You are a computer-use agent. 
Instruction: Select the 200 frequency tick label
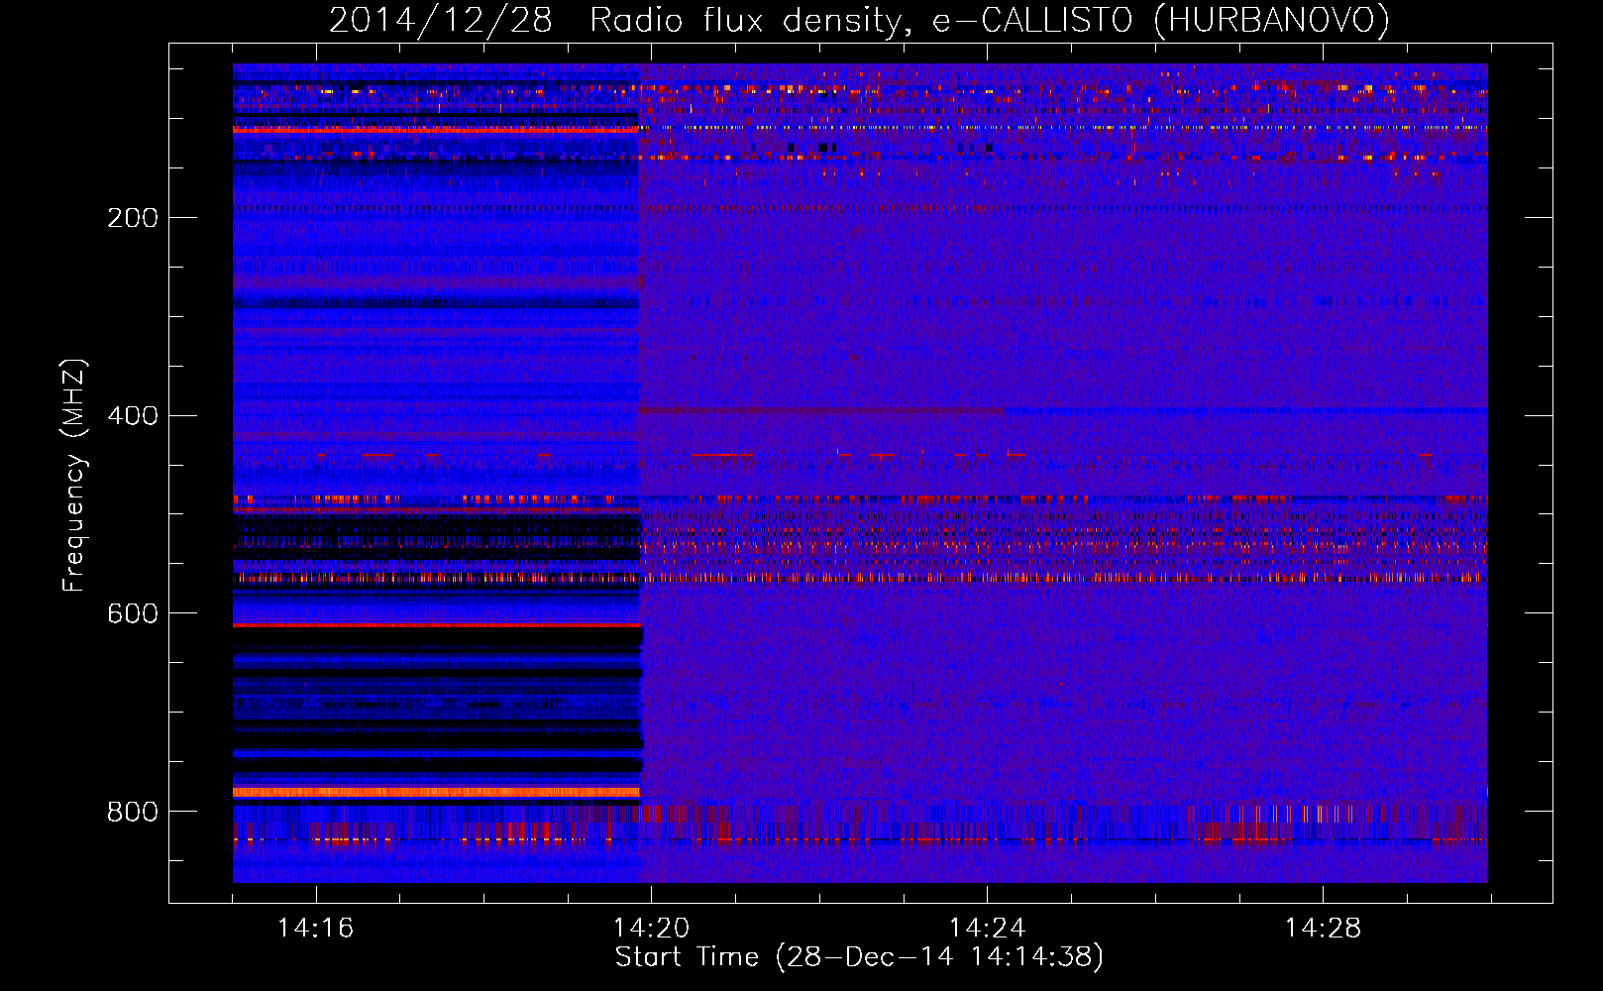pyautogui.click(x=133, y=218)
